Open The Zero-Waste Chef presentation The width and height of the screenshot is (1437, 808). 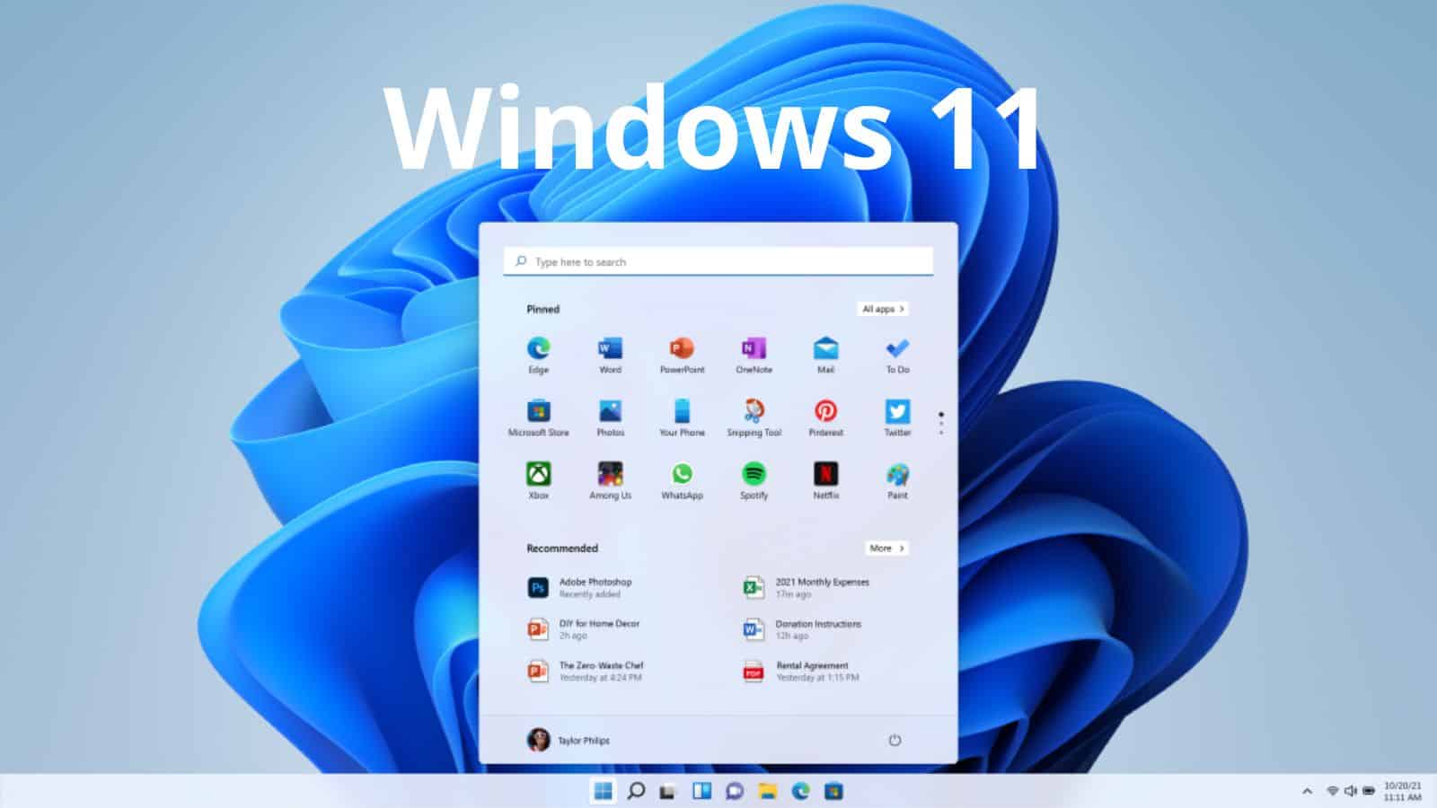tap(586, 671)
